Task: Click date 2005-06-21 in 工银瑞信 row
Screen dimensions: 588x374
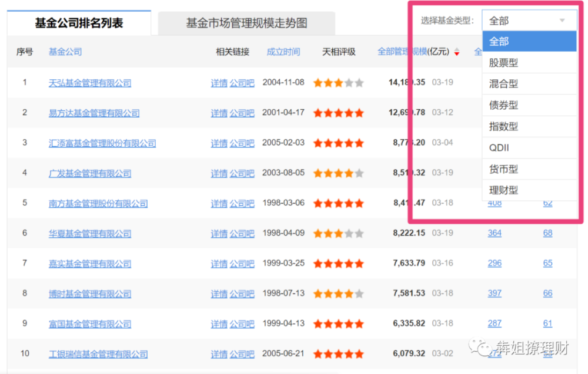Action: (x=283, y=353)
